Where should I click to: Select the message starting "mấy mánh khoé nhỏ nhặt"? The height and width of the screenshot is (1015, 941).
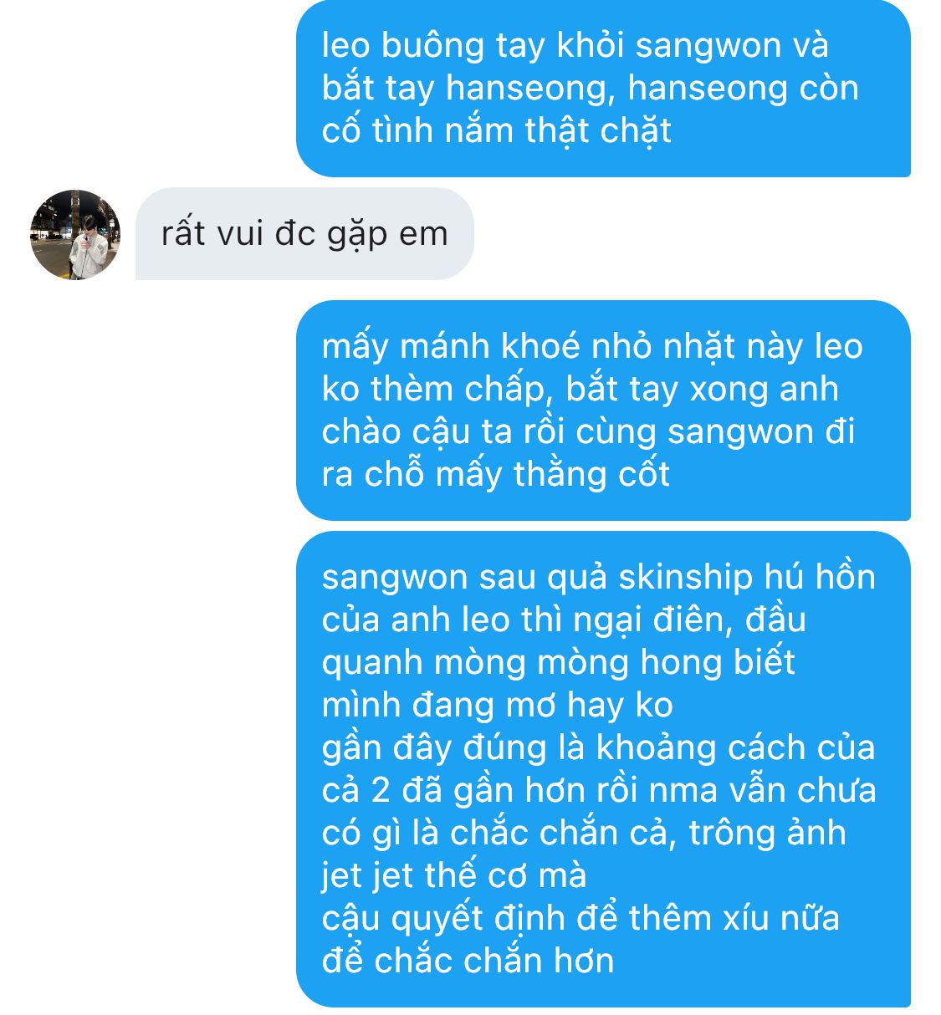click(603, 410)
